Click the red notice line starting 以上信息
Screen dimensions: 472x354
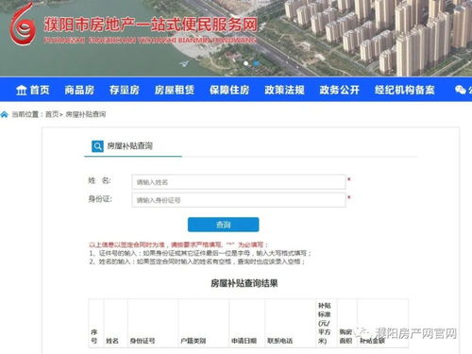coord(178,244)
